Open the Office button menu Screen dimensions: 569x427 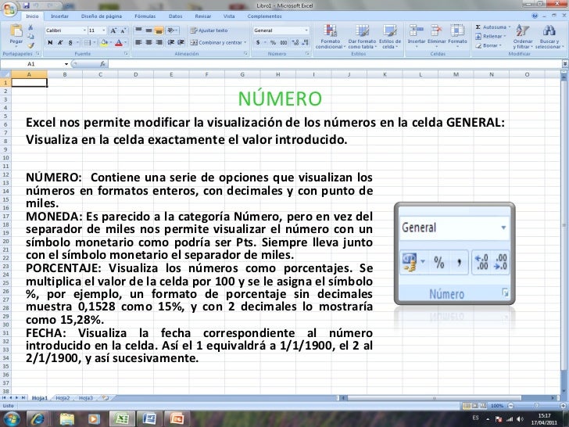coord(9,9)
